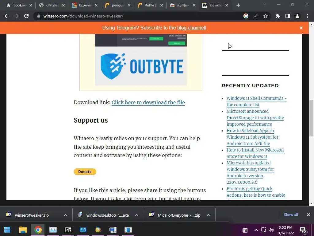
Task: Open the blog channel link
Action: 192,28
